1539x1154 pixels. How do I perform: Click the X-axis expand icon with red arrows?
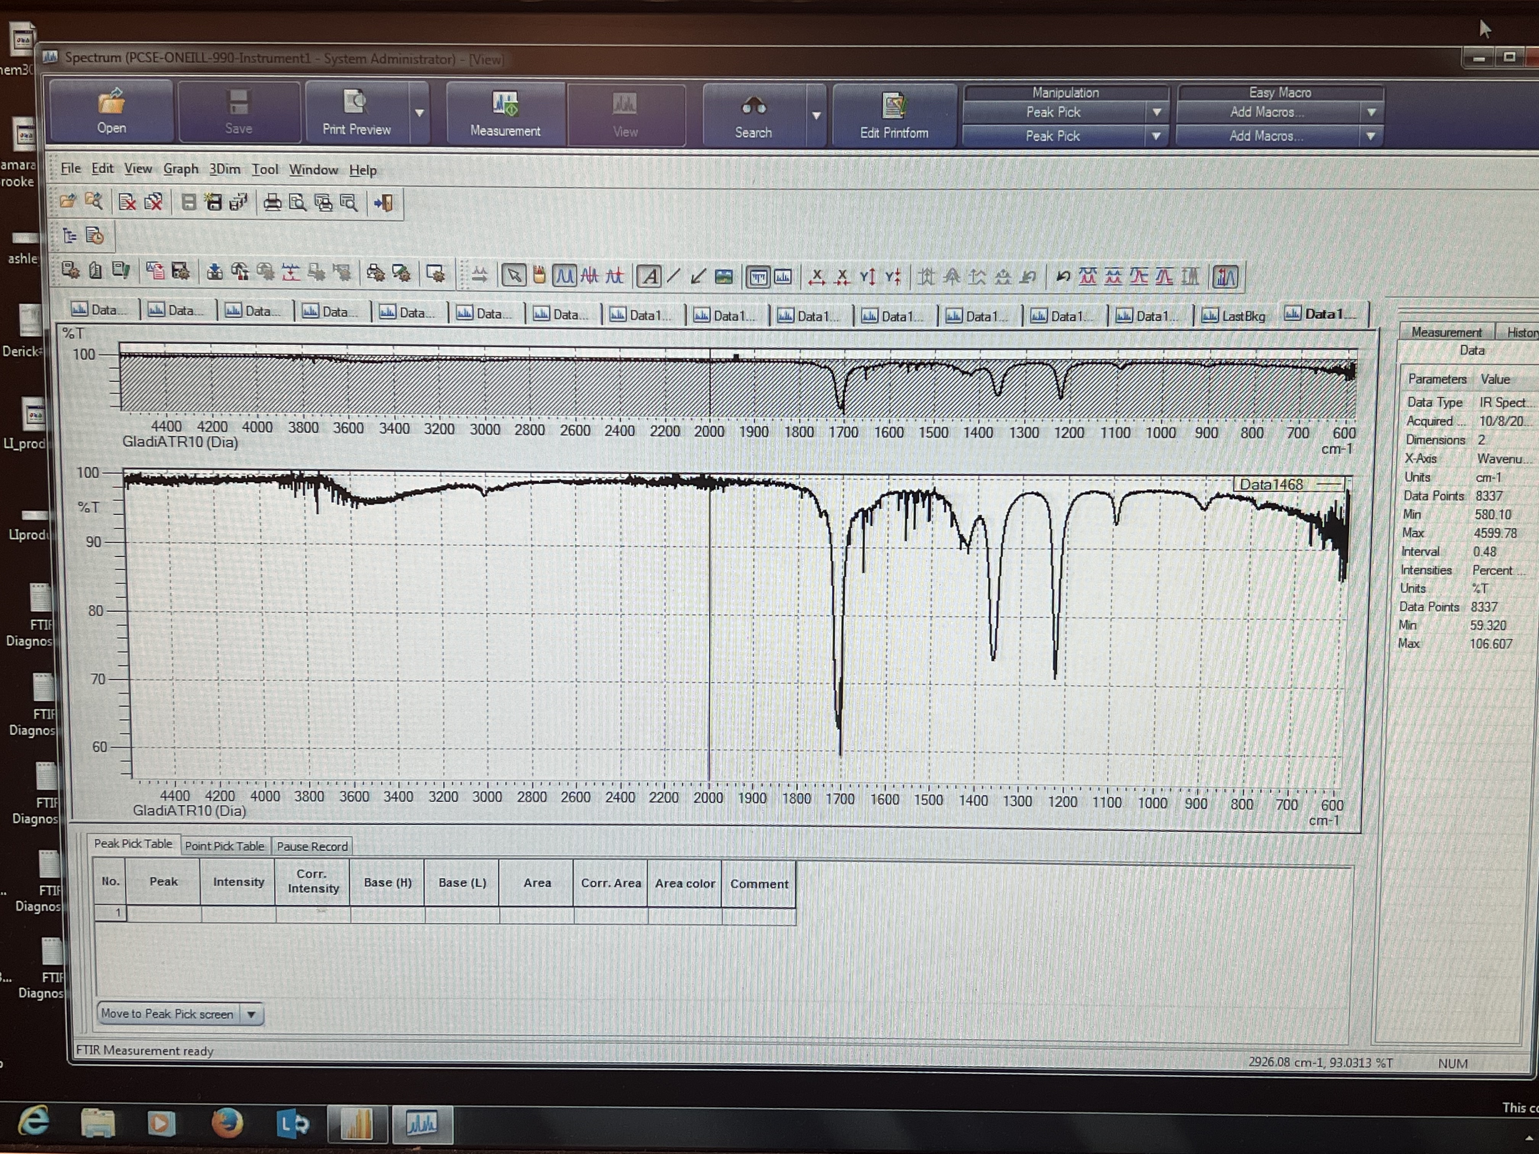(x=817, y=277)
